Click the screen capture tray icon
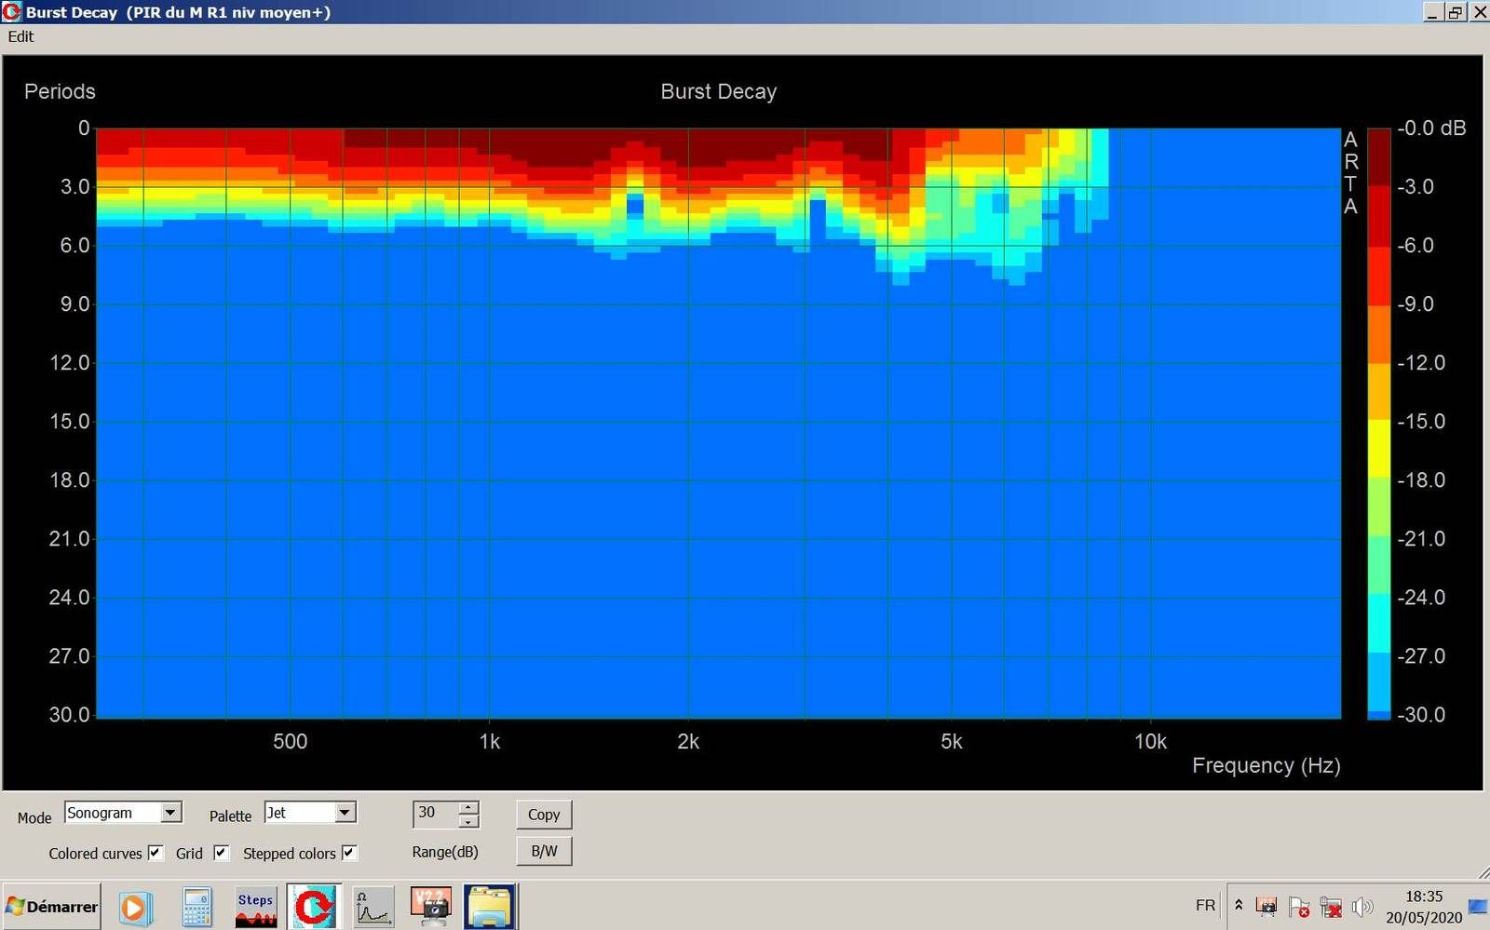Screen dimensions: 1490x930 pyautogui.click(x=1266, y=907)
